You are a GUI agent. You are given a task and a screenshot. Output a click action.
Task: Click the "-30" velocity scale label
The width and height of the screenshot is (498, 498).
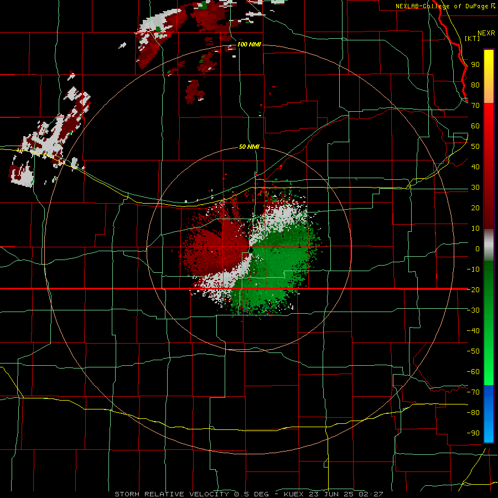[473, 310]
